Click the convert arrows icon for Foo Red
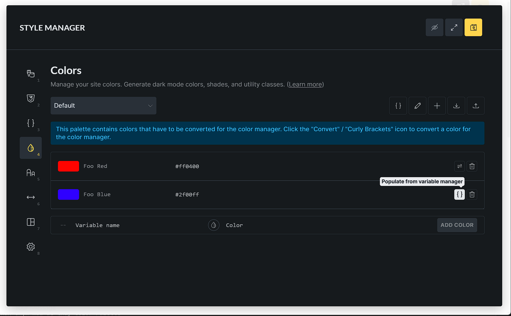Screen dimensions: 511x316 [x=459, y=166]
